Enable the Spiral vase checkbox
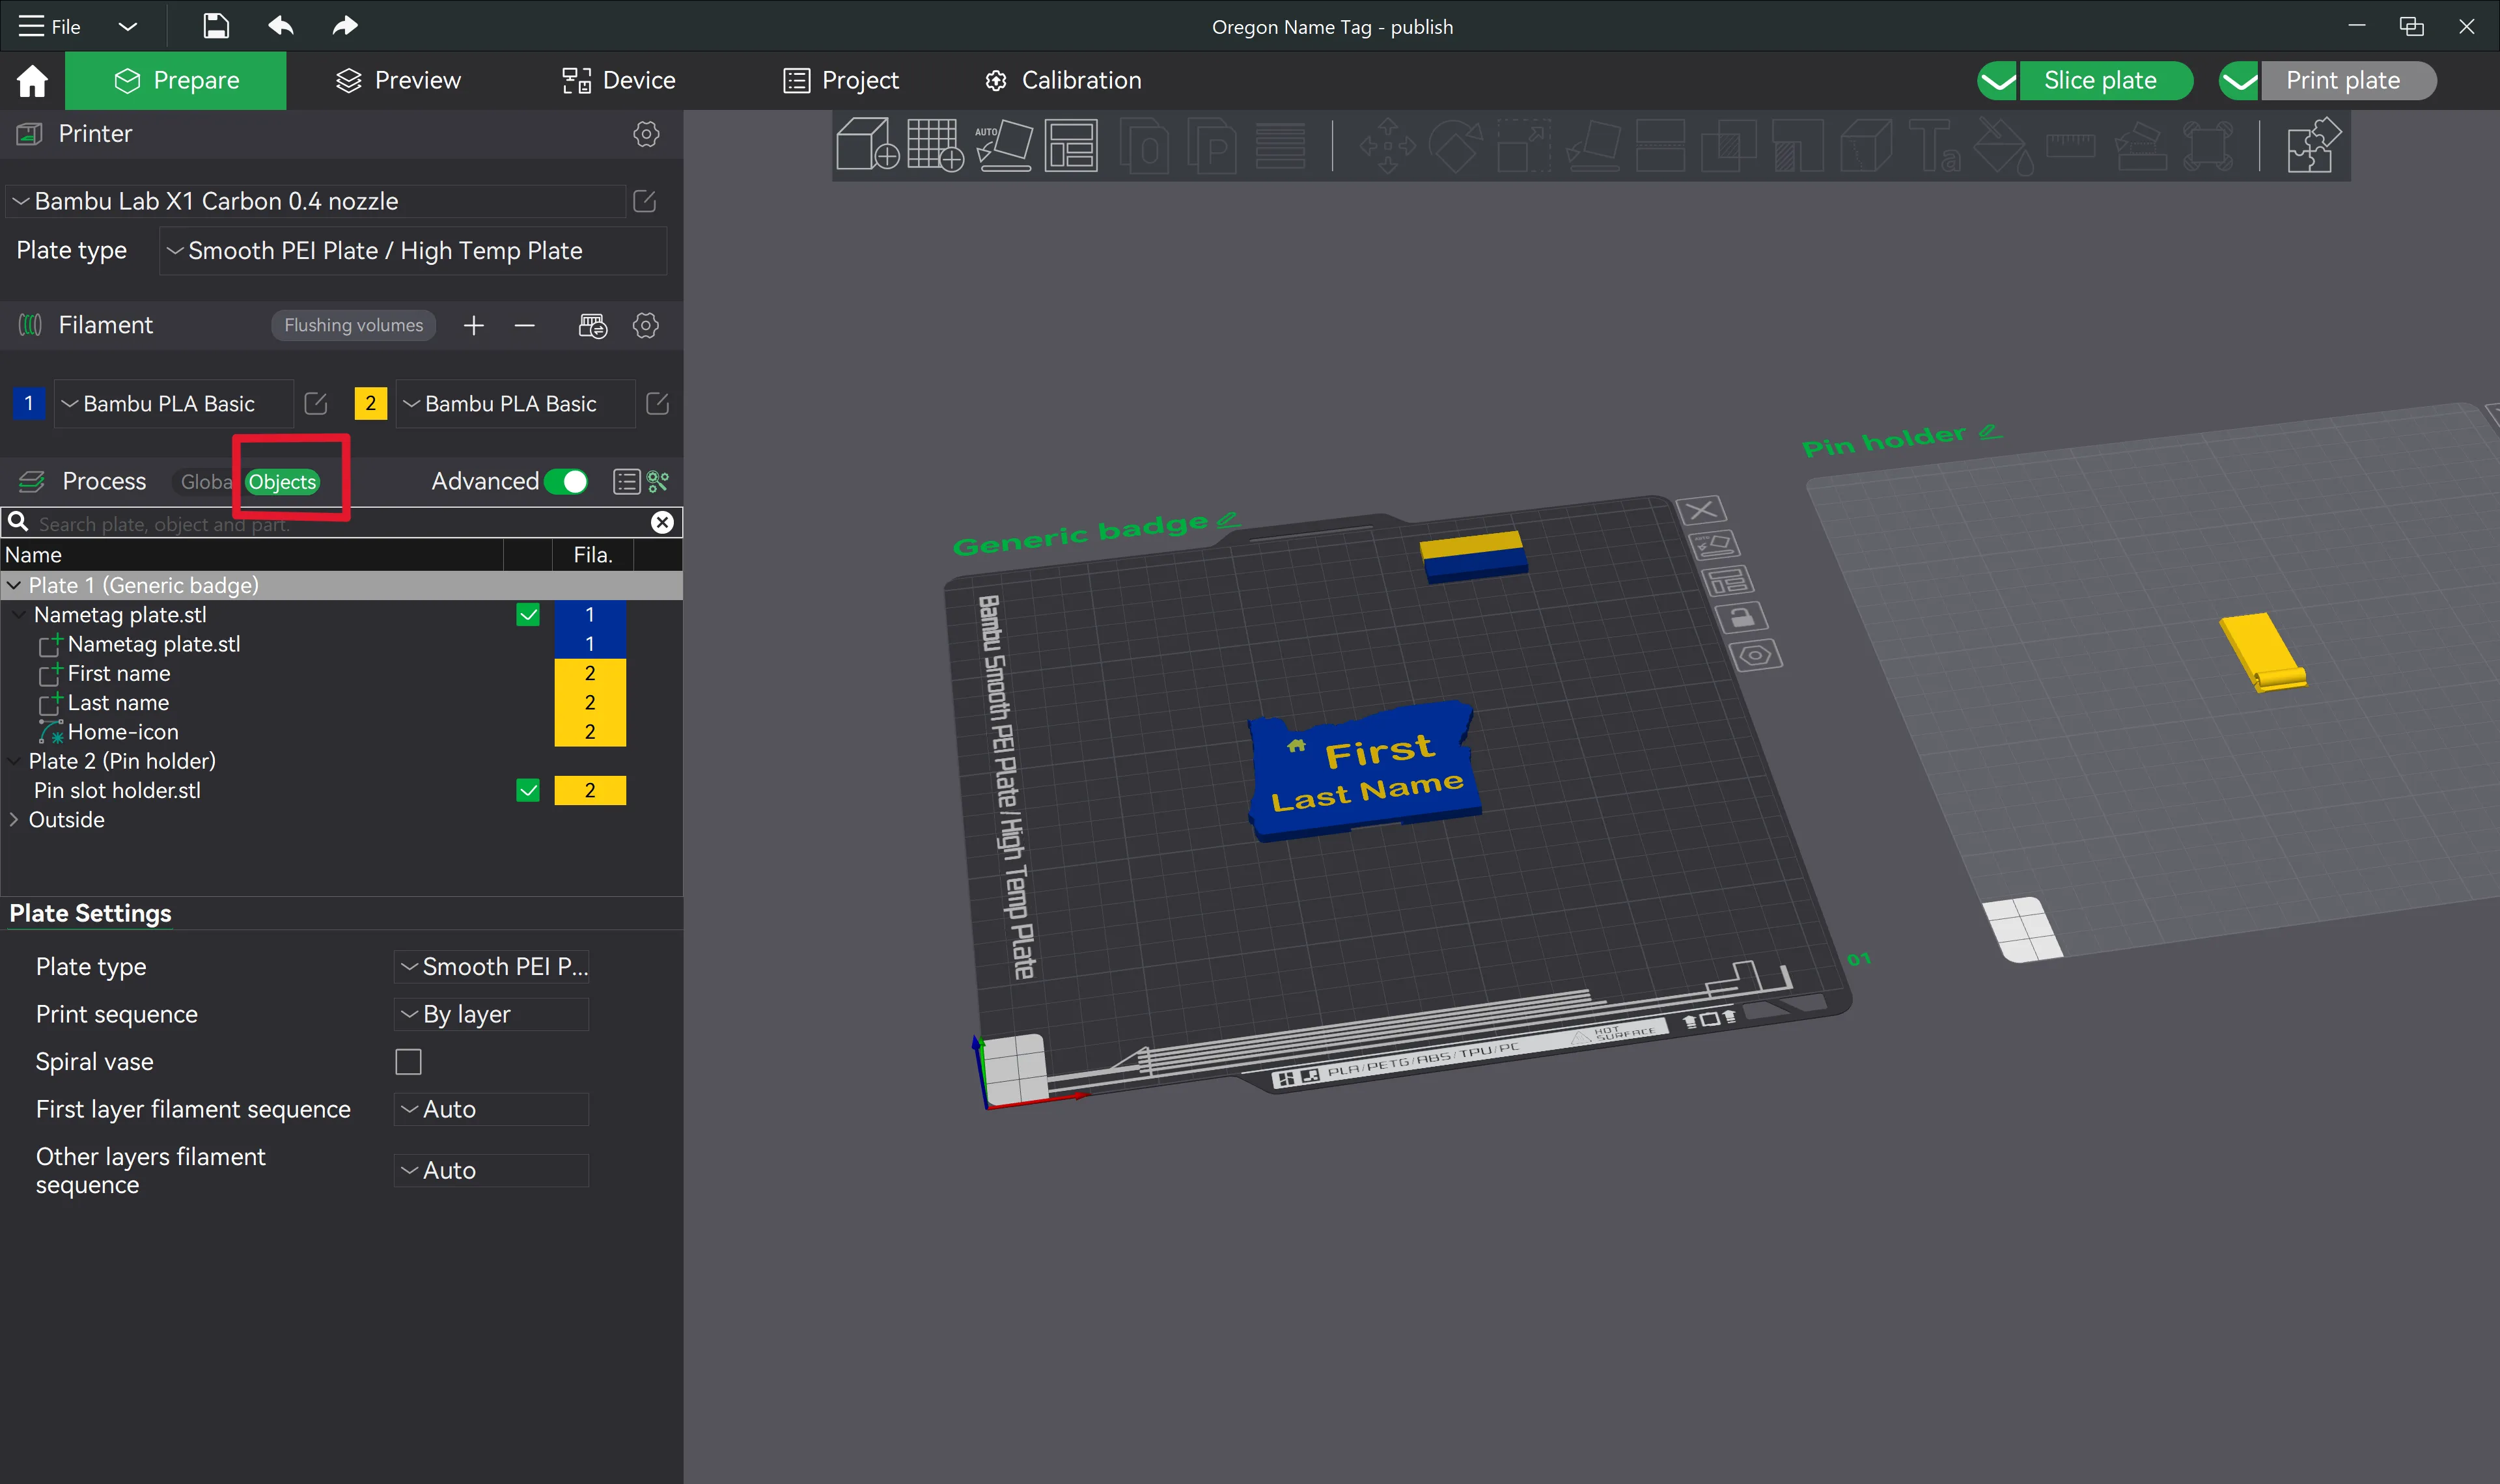Image resolution: width=2500 pixels, height=1484 pixels. [x=408, y=1061]
